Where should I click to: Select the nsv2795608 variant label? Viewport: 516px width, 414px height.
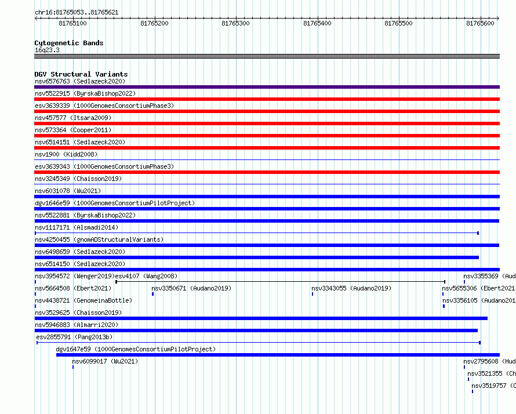point(489,361)
